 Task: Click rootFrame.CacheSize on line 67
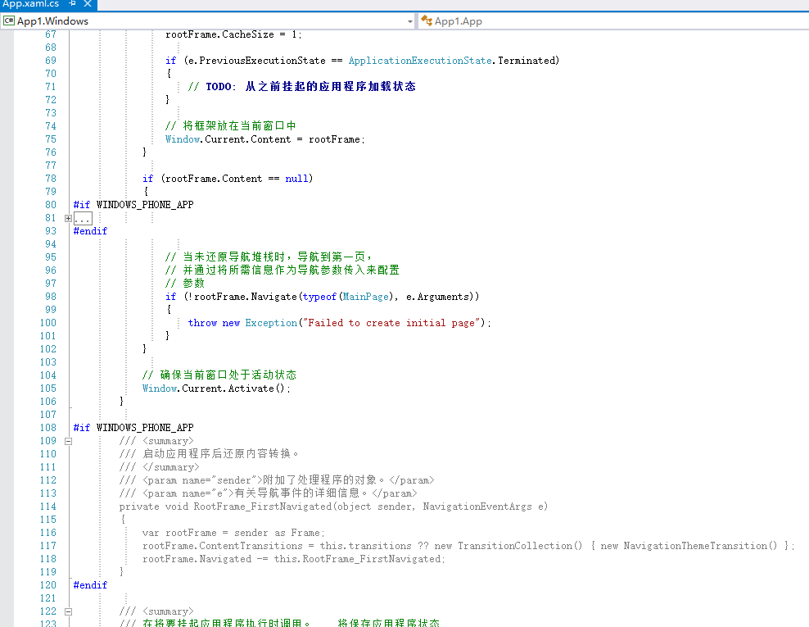point(219,34)
